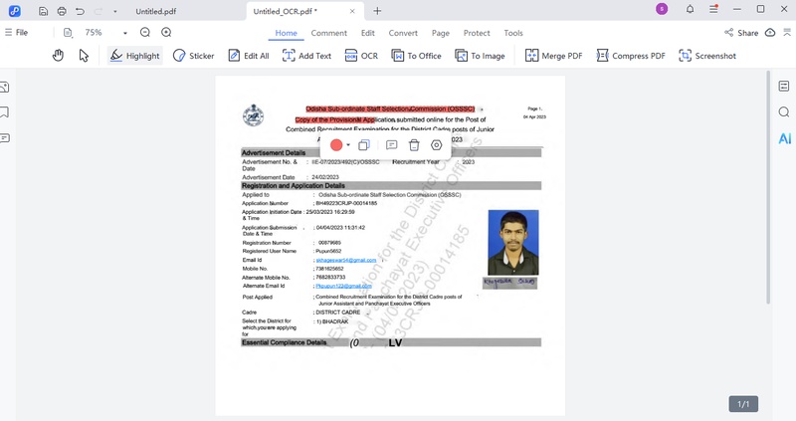Click the Share button
796x421 pixels.
click(741, 33)
